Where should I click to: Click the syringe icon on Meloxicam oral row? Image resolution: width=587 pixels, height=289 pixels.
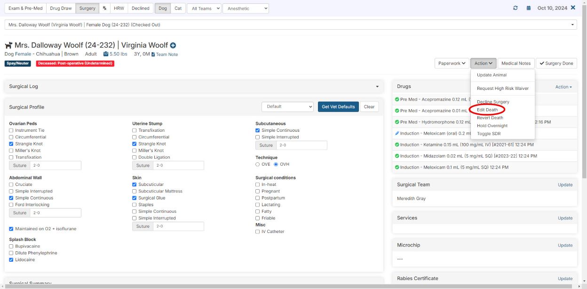pos(397,133)
